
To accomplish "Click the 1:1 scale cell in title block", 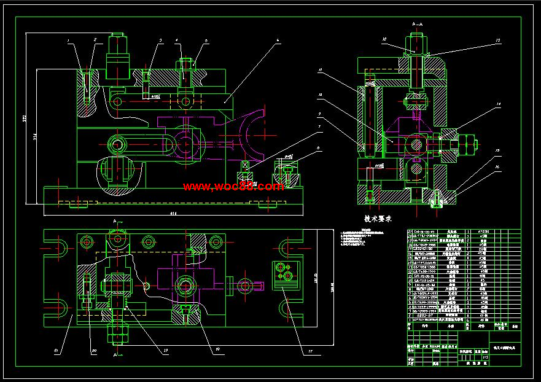I will click(485, 357).
